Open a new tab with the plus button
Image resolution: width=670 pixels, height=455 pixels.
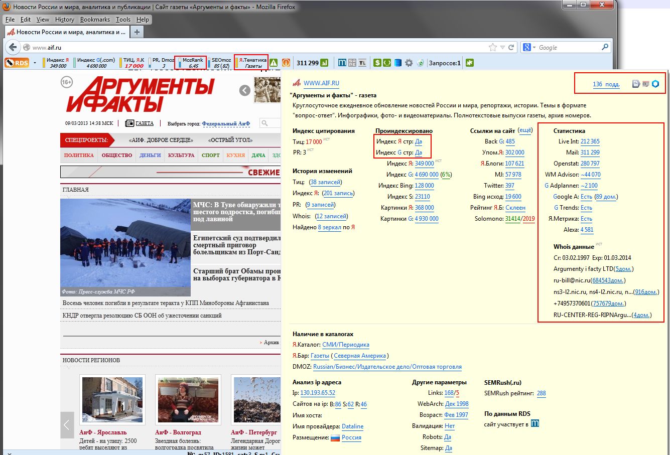pyautogui.click(x=137, y=32)
